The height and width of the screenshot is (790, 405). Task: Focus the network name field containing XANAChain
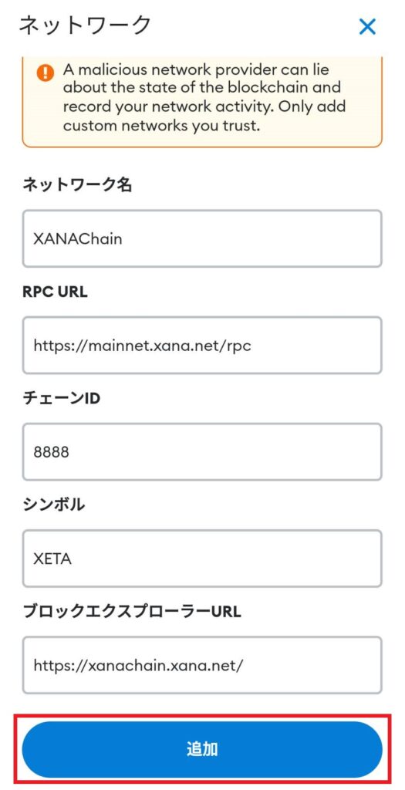pyautogui.click(x=202, y=239)
